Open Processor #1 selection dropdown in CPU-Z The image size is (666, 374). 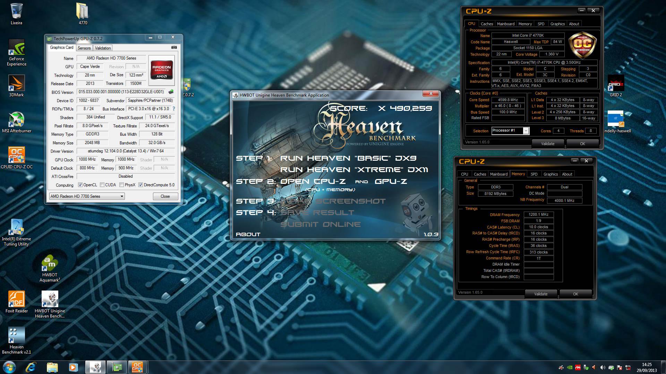[510, 131]
